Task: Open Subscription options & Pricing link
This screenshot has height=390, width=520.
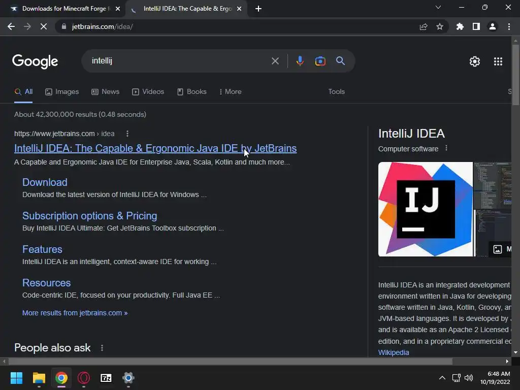Action: click(x=89, y=216)
